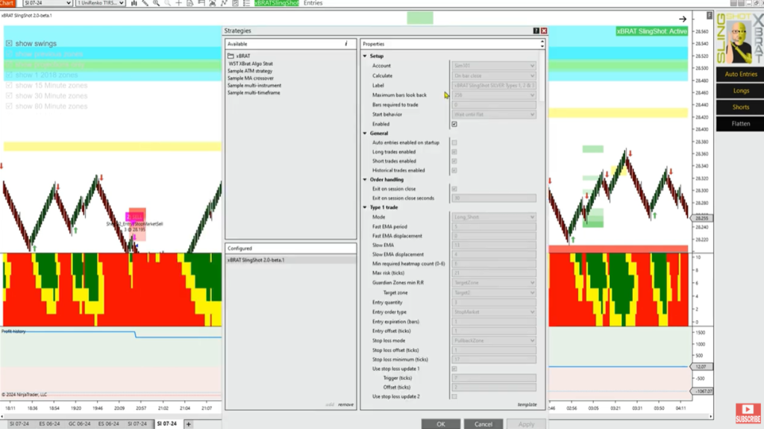
Task: Click the Shorts button
Action: (741, 107)
